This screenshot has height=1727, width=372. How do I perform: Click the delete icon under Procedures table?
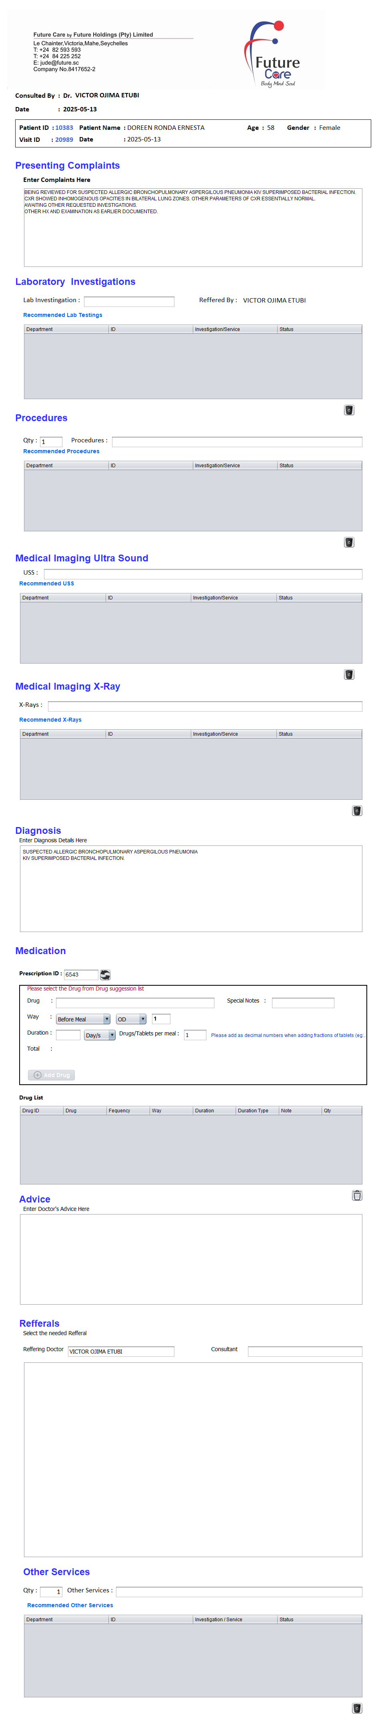click(348, 542)
